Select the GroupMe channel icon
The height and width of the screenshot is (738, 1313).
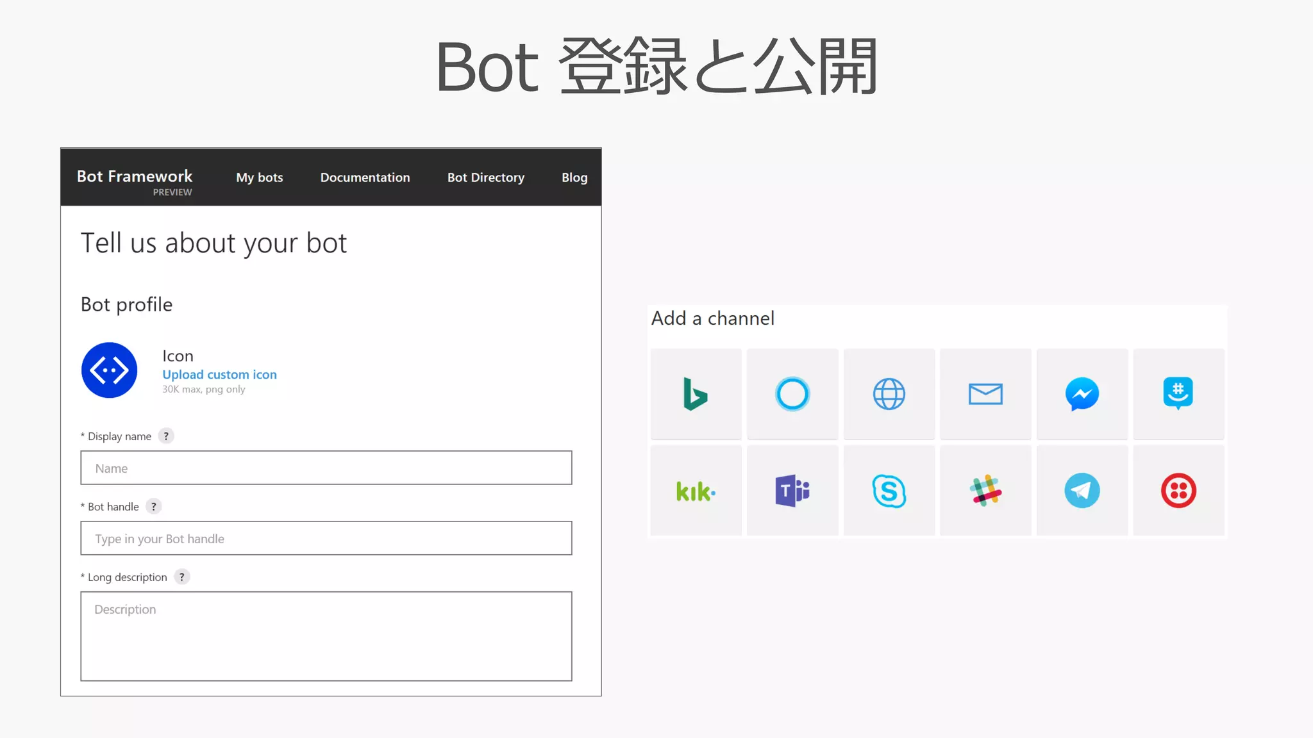coord(1178,394)
